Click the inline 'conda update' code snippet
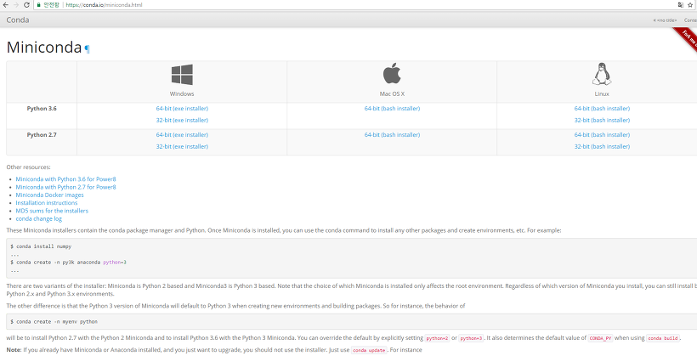The width and height of the screenshot is (697, 356). tap(369, 350)
